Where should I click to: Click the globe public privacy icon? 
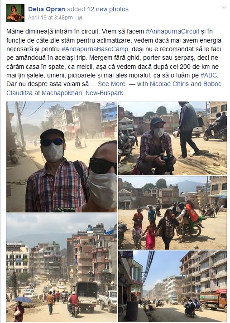pyautogui.click(x=80, y=18)
